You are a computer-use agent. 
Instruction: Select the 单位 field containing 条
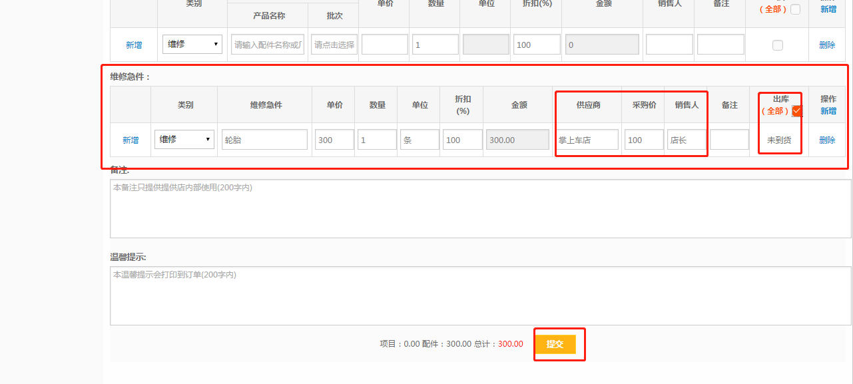[420, 140]
